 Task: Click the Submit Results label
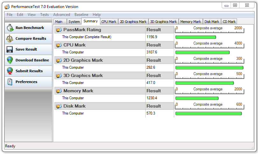click(29, 71)
